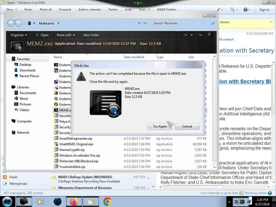Click Try Again in File In Use dialog
The image size is (276, 207).
pos(160,126)
